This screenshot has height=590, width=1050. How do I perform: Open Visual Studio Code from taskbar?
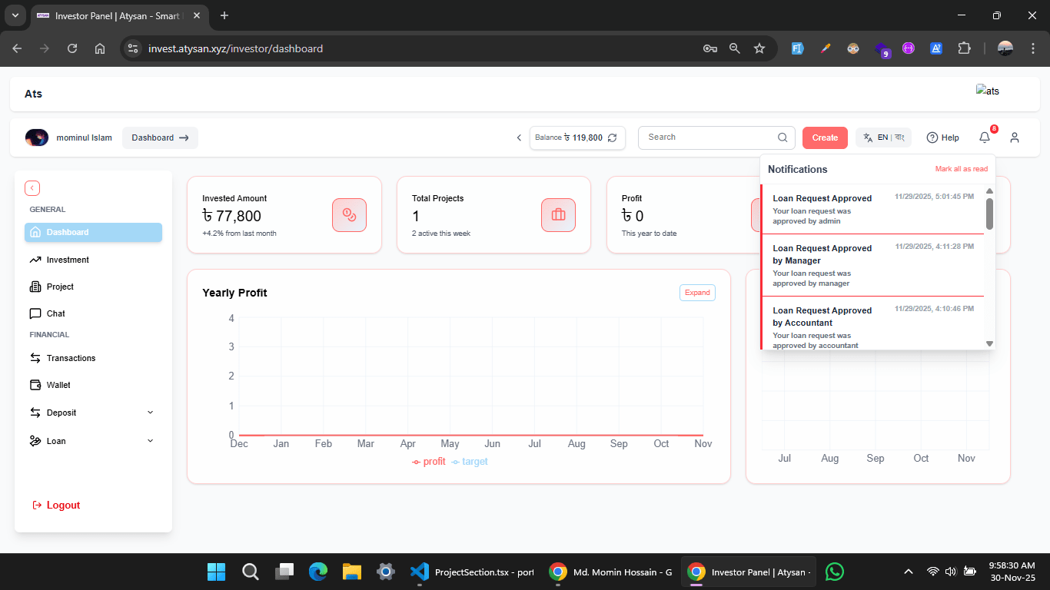click(x=419, y=572)
